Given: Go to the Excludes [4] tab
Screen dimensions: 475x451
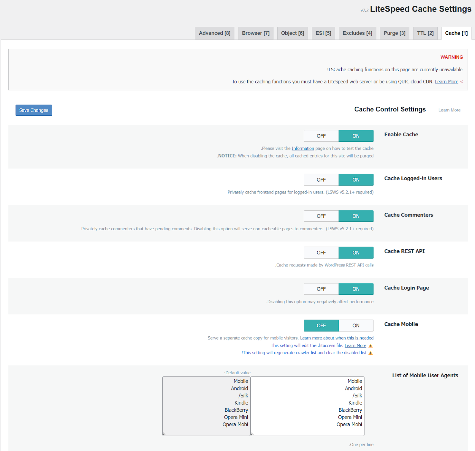Looking at the screenshot, I should coord(357,33).
